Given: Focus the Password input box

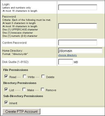Looking at the screenshot, I should point(77,26).
